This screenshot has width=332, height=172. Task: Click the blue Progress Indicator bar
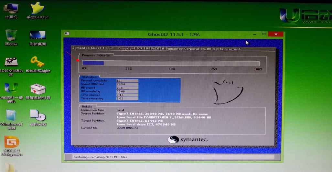tap(93, 63)
